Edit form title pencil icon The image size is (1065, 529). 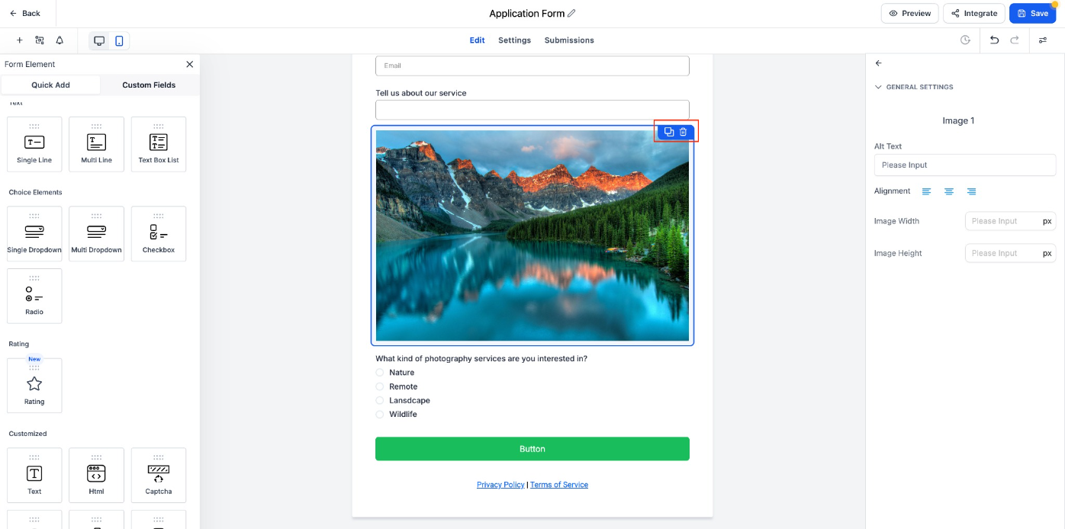coord(571,13)
